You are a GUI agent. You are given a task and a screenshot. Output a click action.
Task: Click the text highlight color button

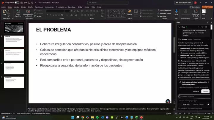pyautogui.click(x=72, y=15)
